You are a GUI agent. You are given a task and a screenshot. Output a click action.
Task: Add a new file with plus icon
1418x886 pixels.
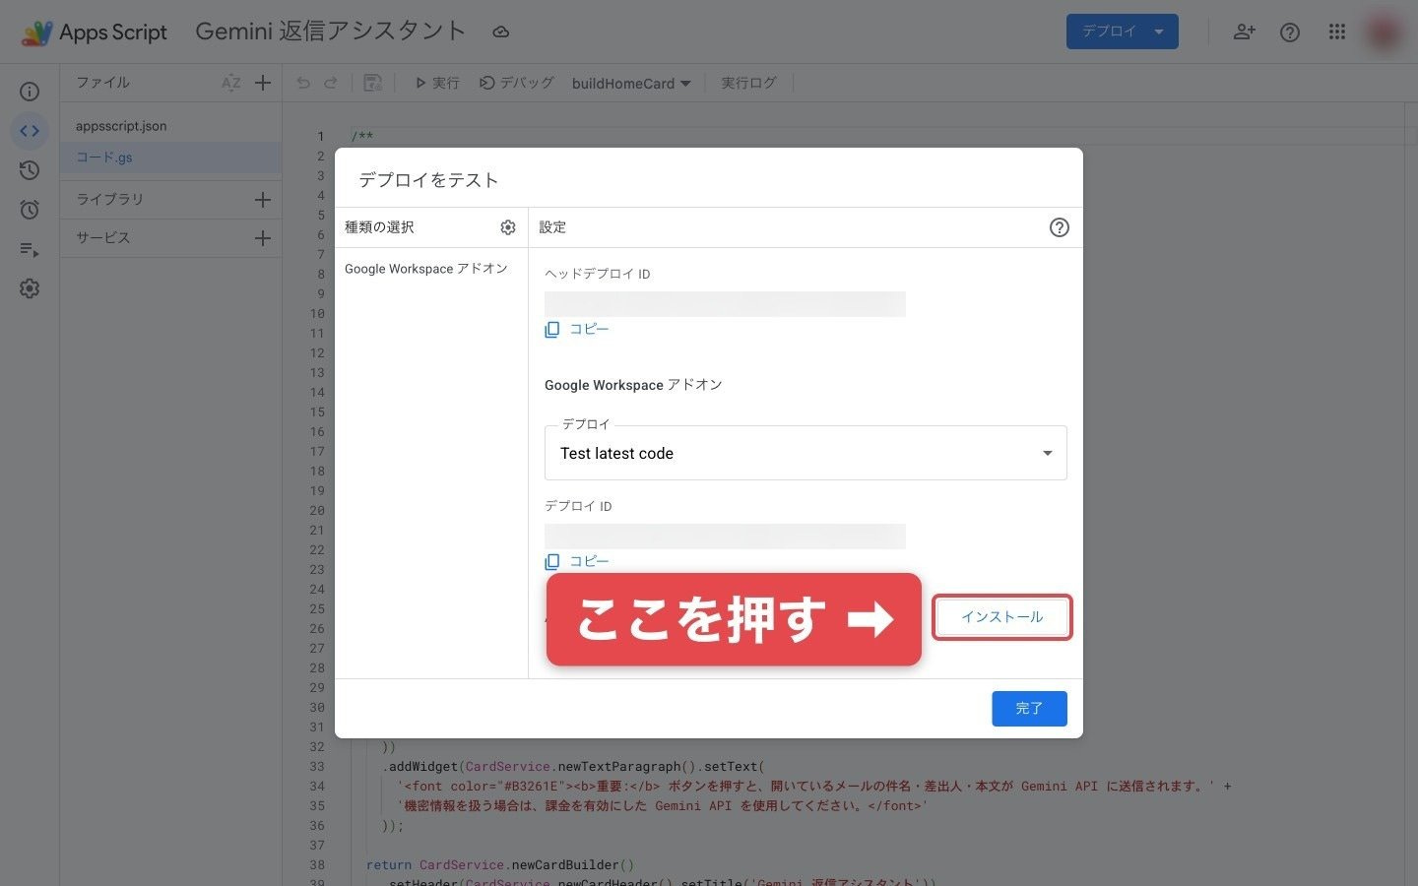[263, 83]
